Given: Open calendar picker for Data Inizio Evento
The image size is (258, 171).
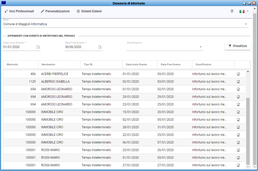Looking at the screenshot, I should 38,47.
